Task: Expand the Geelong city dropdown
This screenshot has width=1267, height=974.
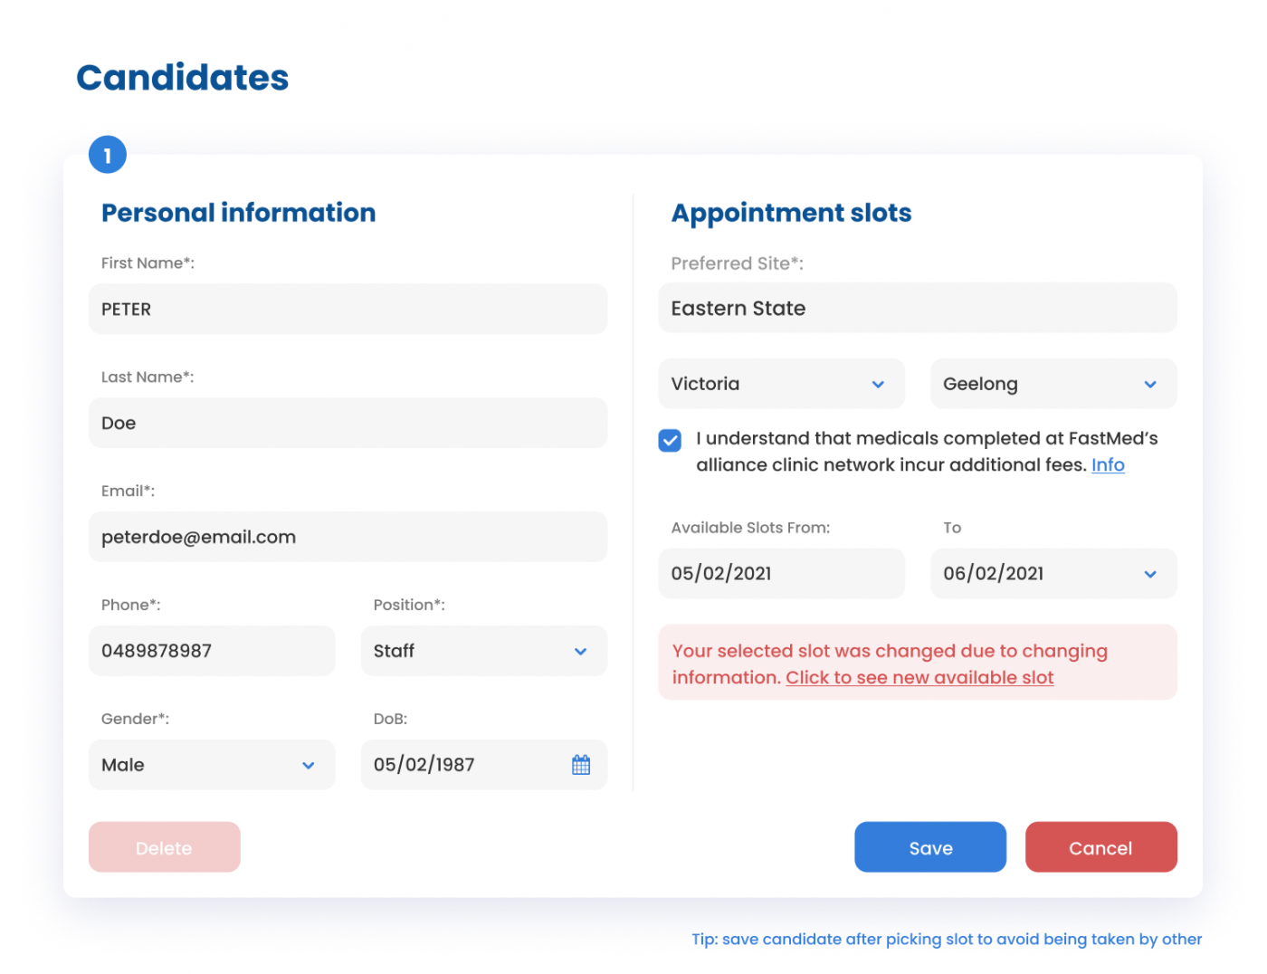Action: 1053,384
